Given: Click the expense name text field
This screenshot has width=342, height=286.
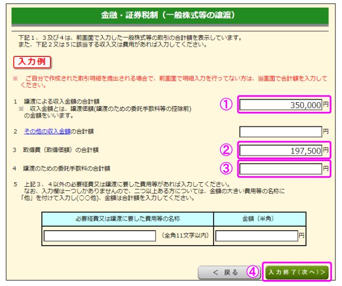Looking at the screenshot, I should pos(100,236).
